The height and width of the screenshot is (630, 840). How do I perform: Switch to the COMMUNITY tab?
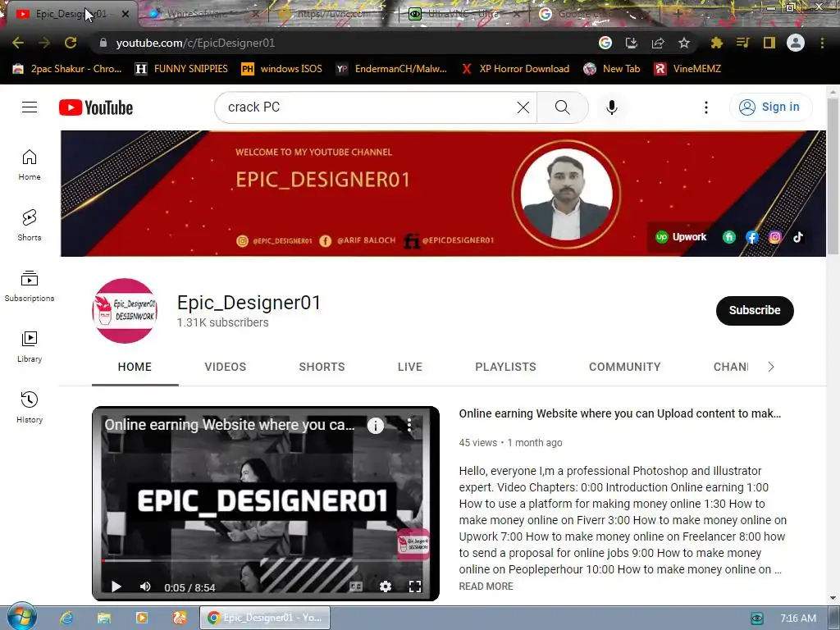point(624,367)
